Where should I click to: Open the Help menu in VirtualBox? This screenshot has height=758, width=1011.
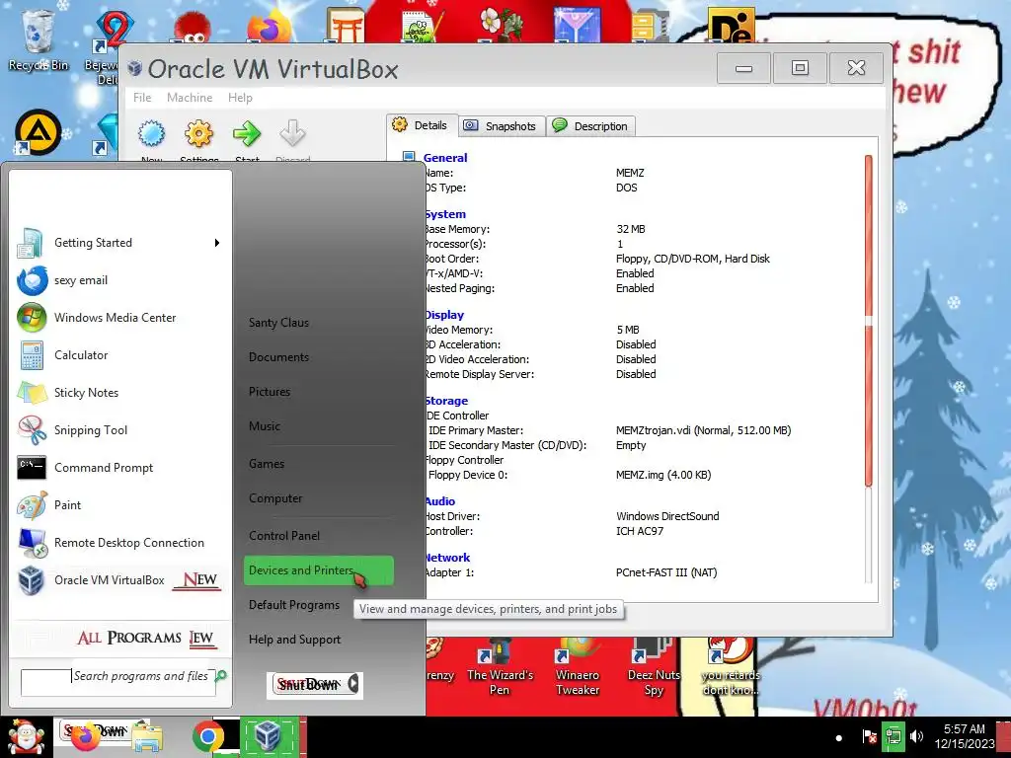coord(240,98)
